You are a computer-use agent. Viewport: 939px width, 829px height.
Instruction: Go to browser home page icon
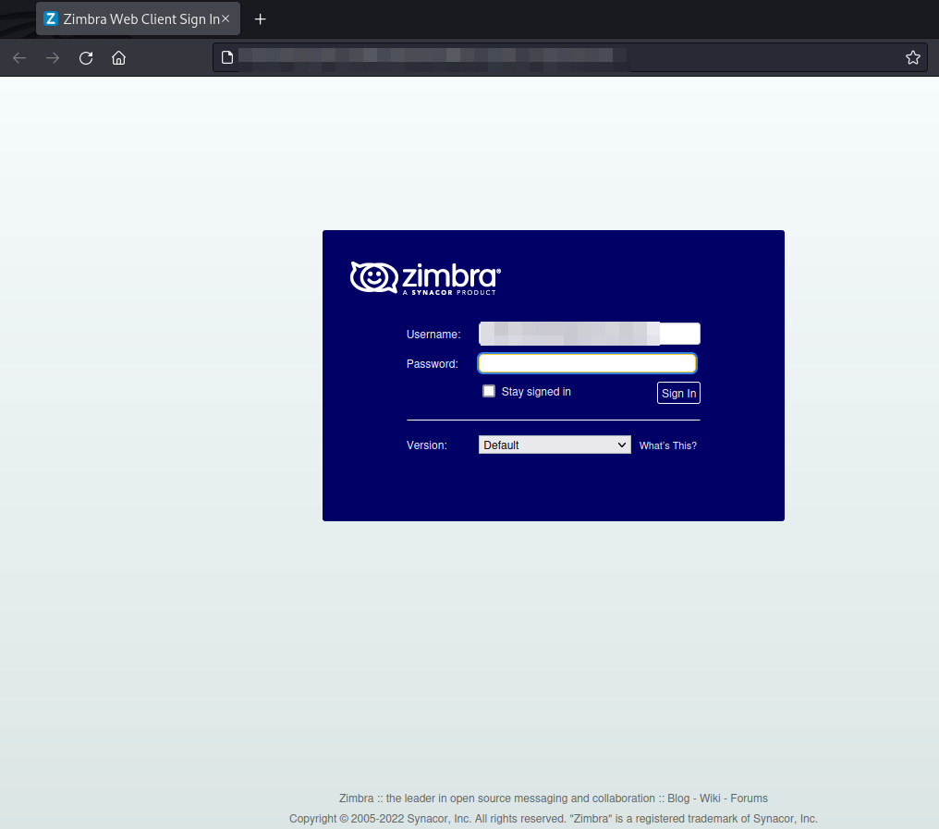118,58
